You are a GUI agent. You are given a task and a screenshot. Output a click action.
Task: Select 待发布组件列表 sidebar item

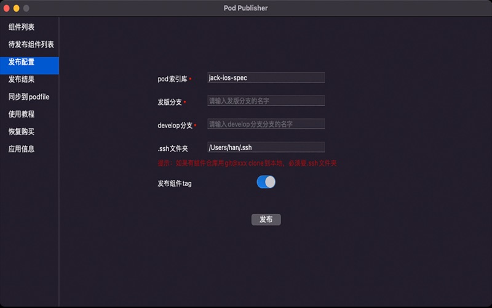[31, 44]
